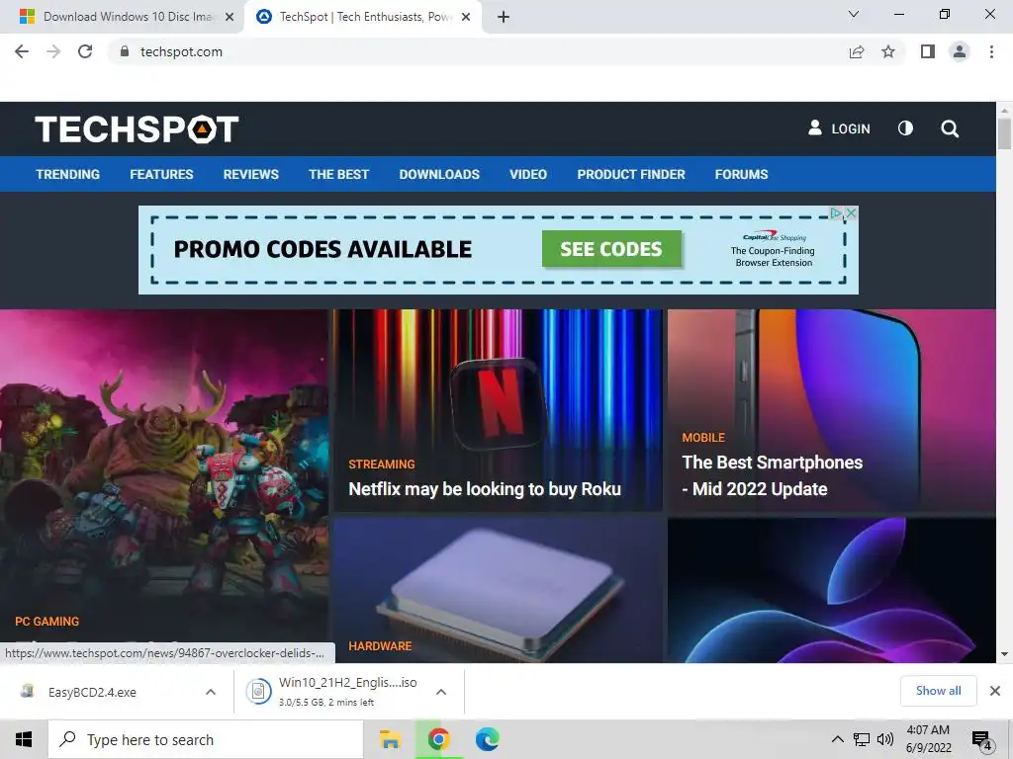Open the EasyBCD2.4.exe download
This screenshot has width=1013, height=759.
point(92,693)
